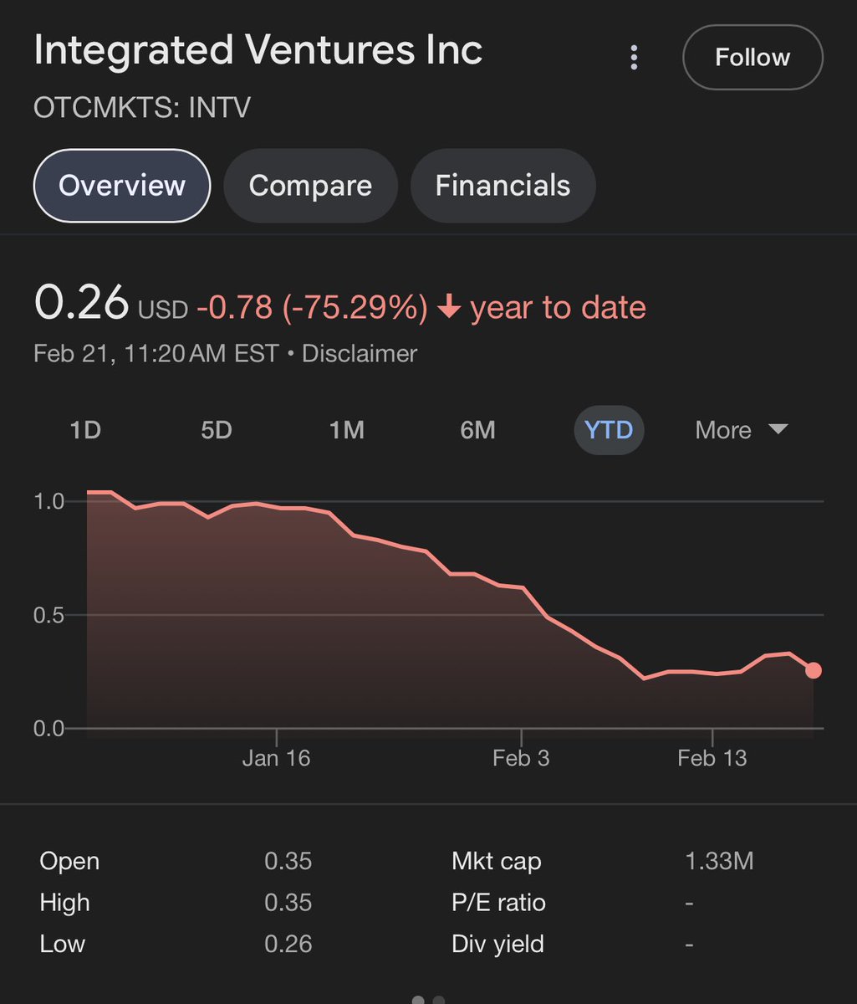This screenshot has height=1004, width=857.
Task: Click the Div yield label
Action: (497, 944)
